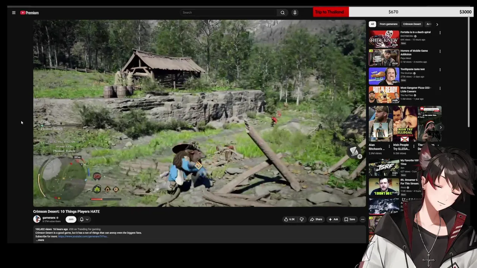This screenshot has width=477, height=268.
Task: Click the Share button
Action: (316, 219)
